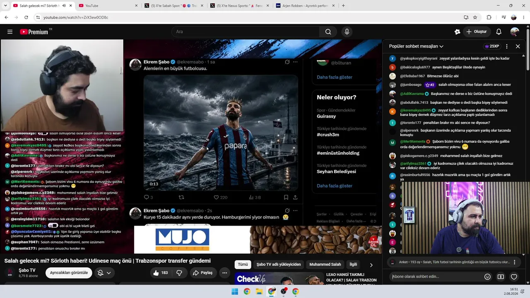Select the İlgili filter chip
The height and width of the screenshot is (298, 530).
click(x=353, y=264)
